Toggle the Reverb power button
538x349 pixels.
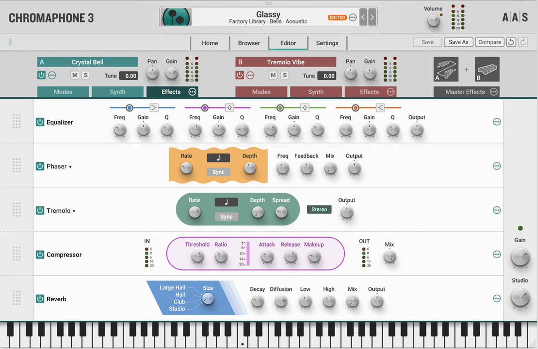point(40,299)
